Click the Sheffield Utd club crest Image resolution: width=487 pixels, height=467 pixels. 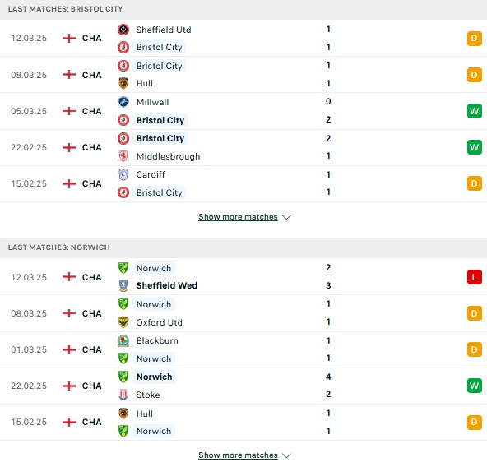pos(123,30)
